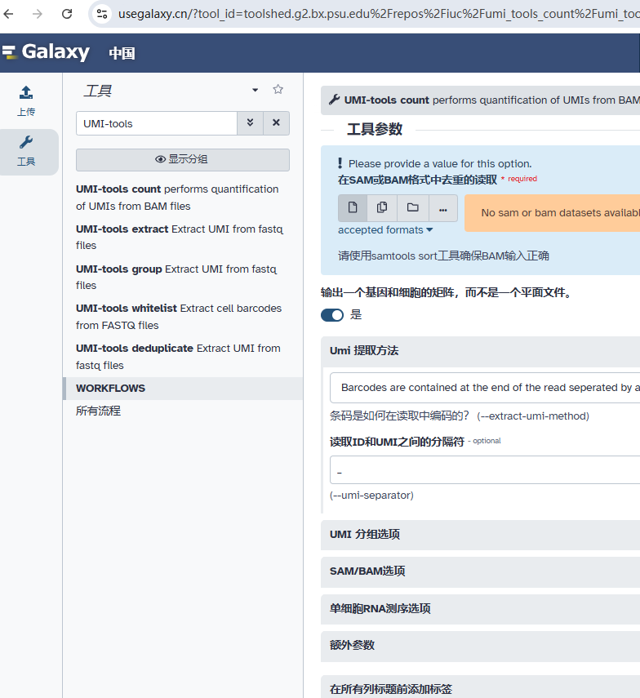640x698 pixels.
Task: Go back using browser back arrow
Action: (x=8, y=14)
